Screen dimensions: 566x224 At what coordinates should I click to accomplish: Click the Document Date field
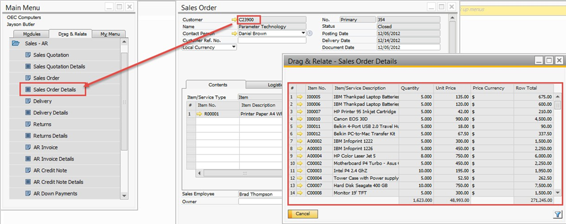tap(408, 47)
